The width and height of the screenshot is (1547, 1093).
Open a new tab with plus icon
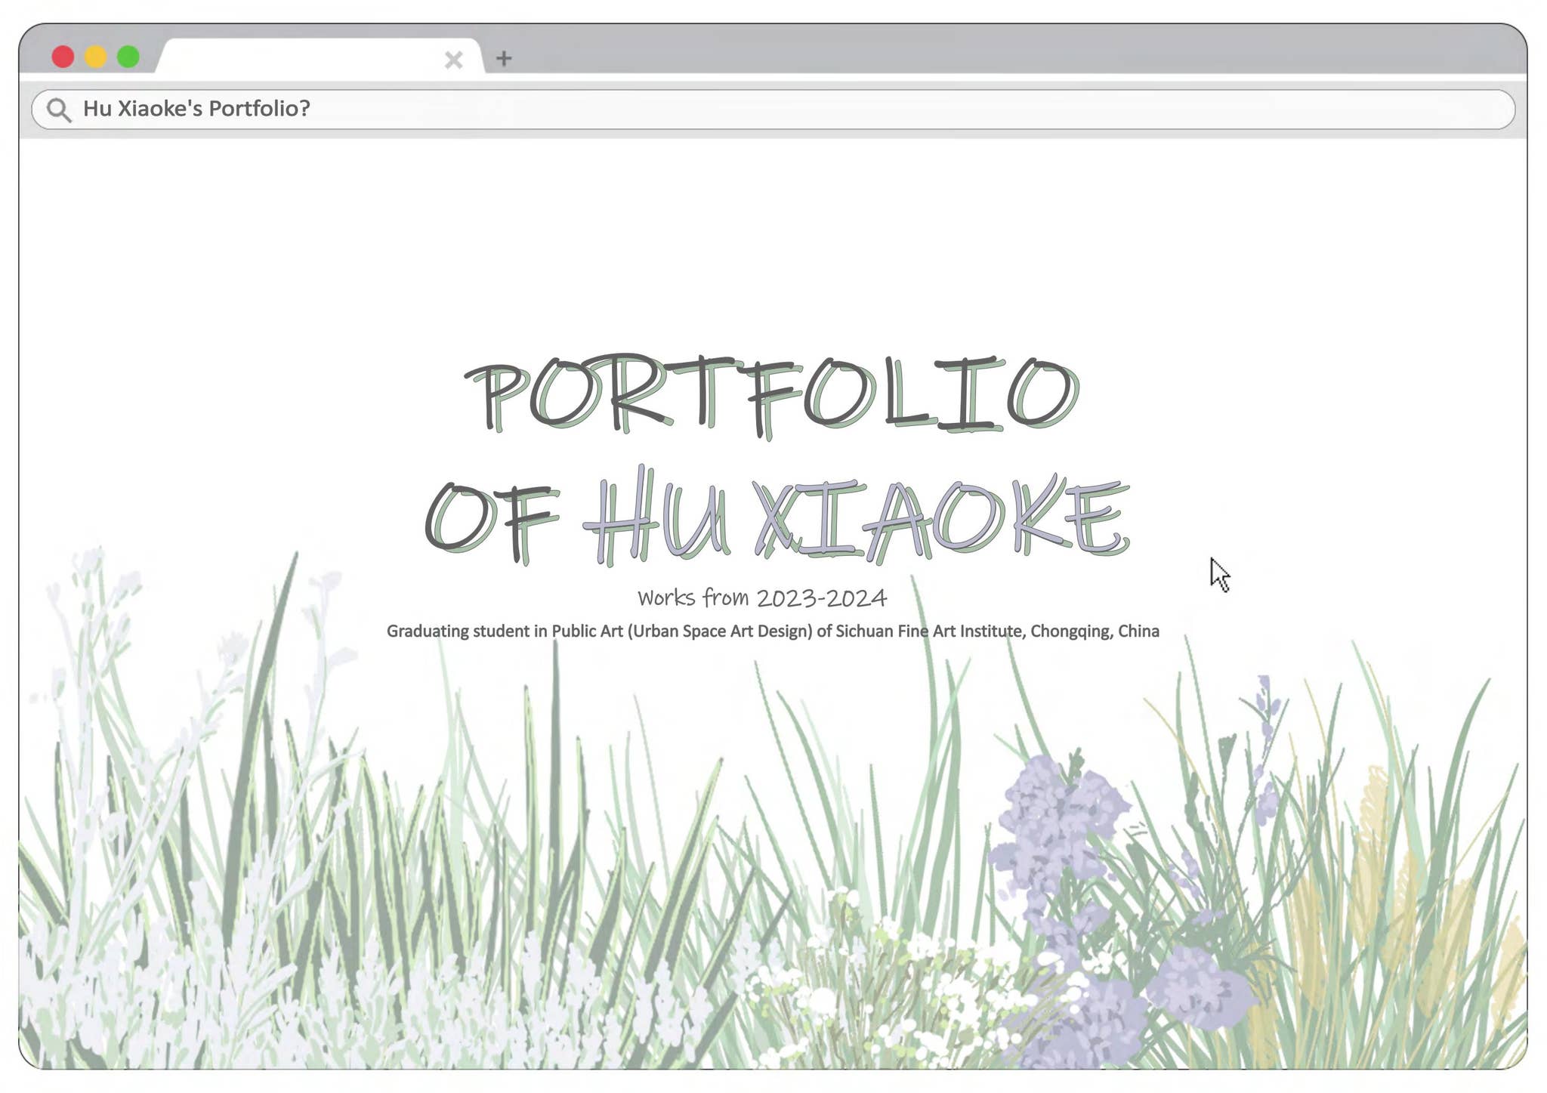pyautogui.click(x=504, y=58)
